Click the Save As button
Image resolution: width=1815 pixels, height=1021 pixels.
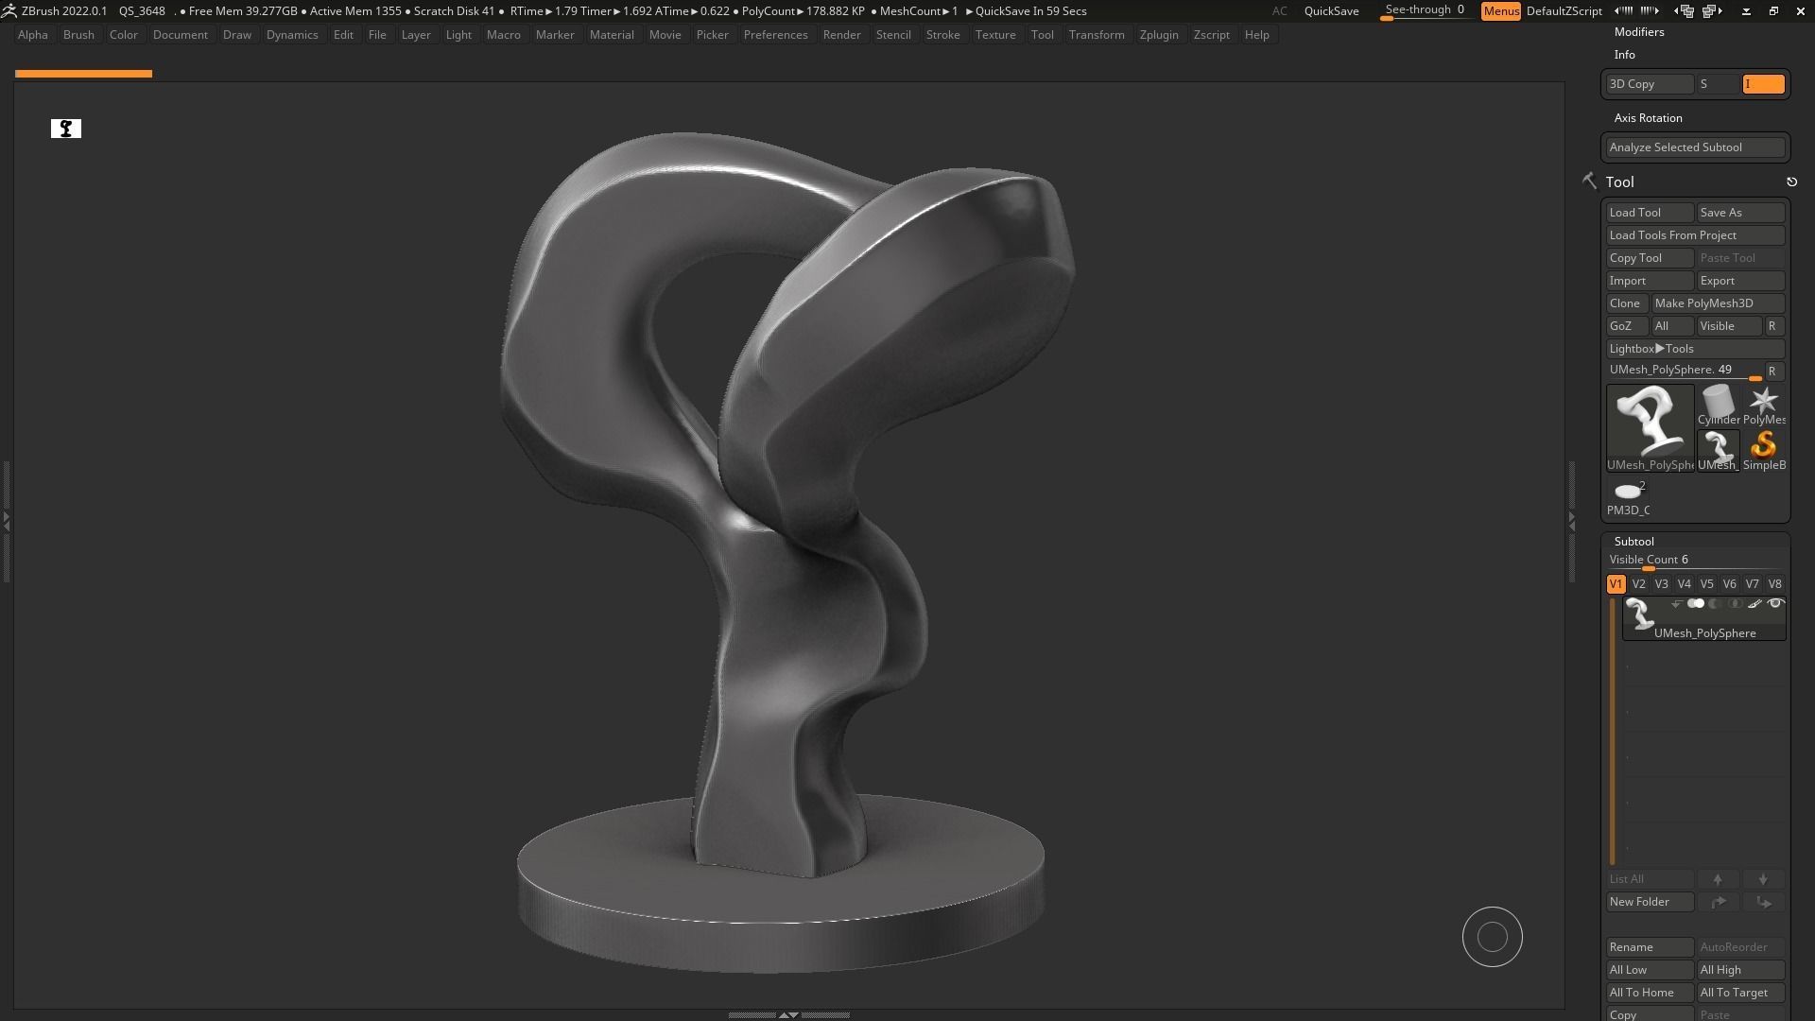(1740, 213)
